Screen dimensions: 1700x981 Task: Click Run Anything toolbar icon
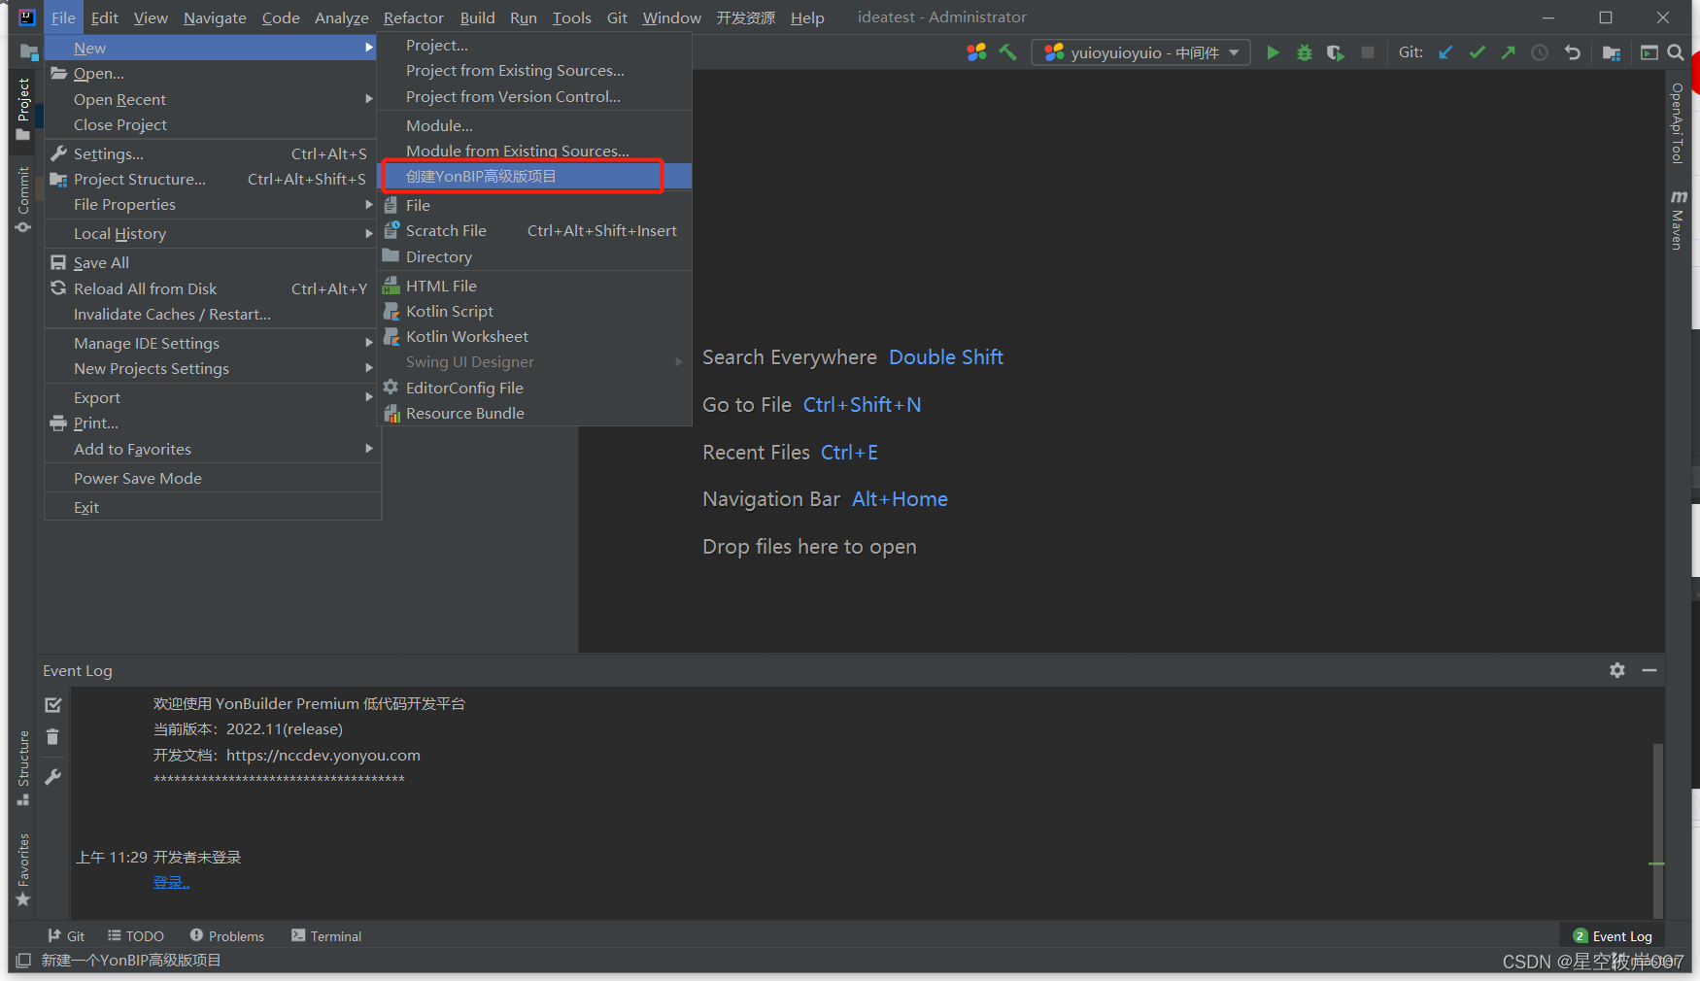pos(1649,52)
